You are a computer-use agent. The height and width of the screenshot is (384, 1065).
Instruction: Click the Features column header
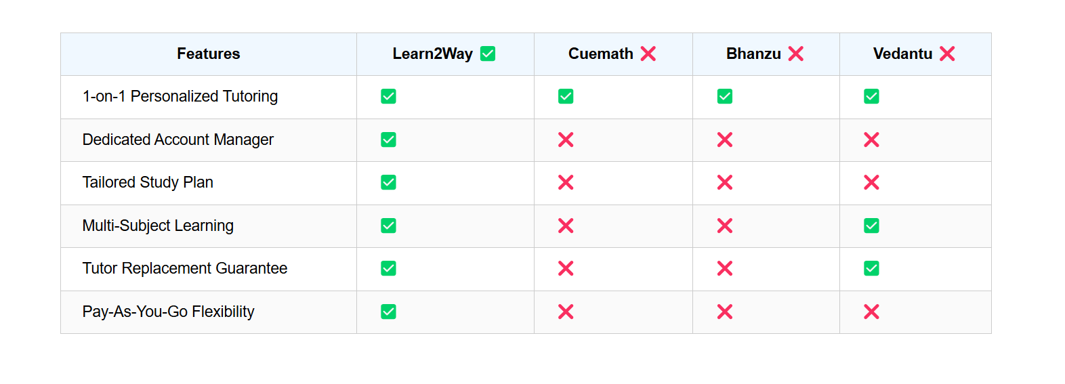click(209, 54)
